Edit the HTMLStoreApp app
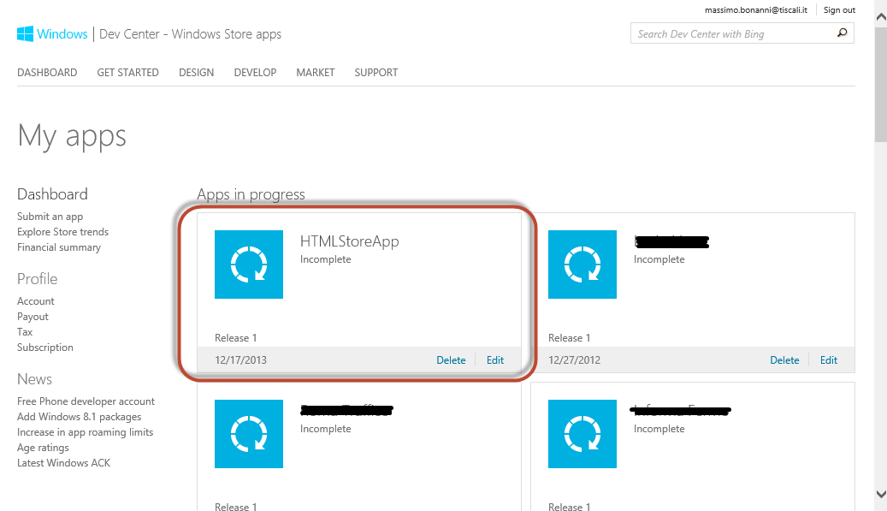The image size is (887, 511). (495, 360)
